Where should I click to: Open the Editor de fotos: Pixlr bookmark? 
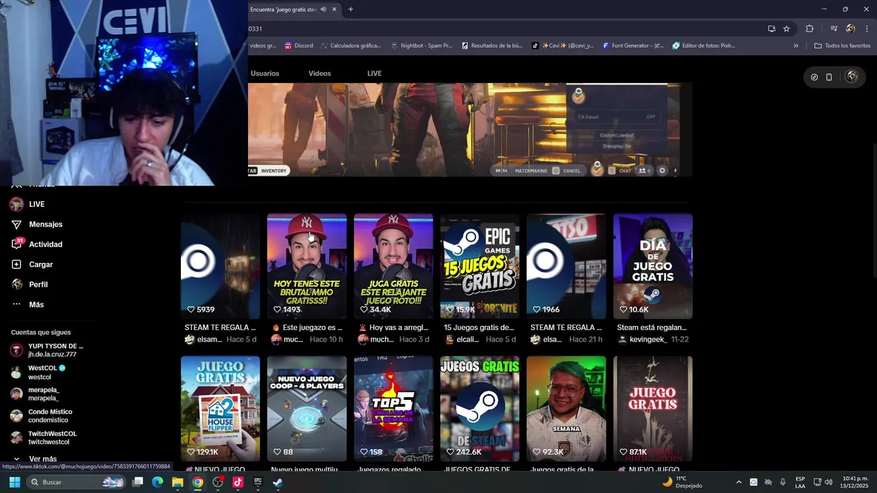click(704, 46)
